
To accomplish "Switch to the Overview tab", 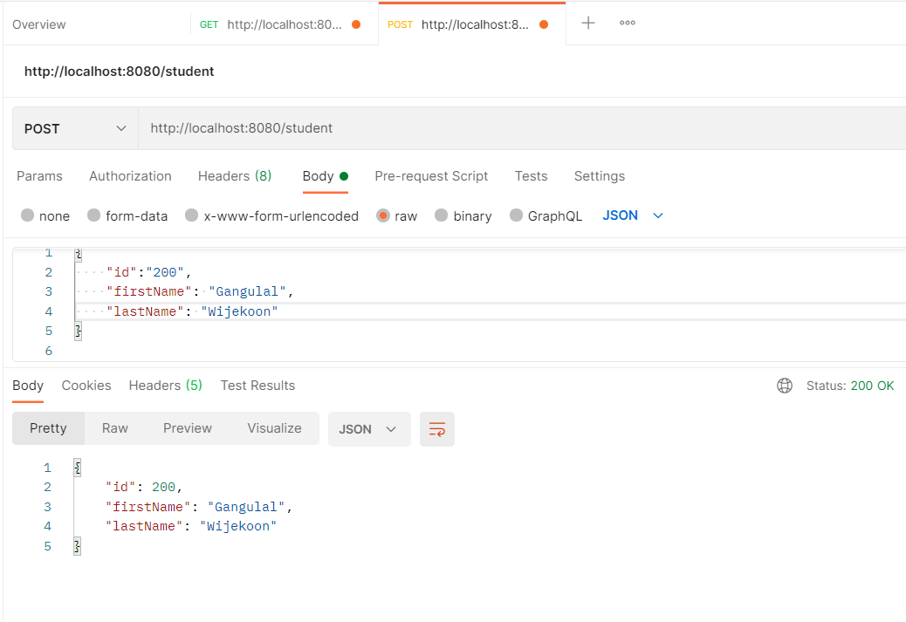I will tap(38, 24).
